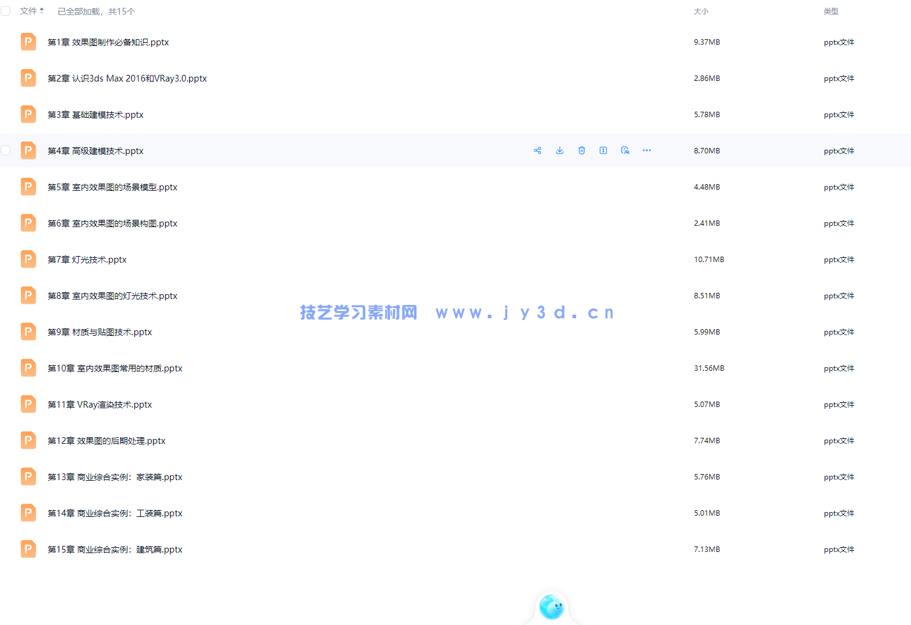911x625 pixels.
Task: Sort by the 文件 column sort arrow
Action: tap(42, 11)
